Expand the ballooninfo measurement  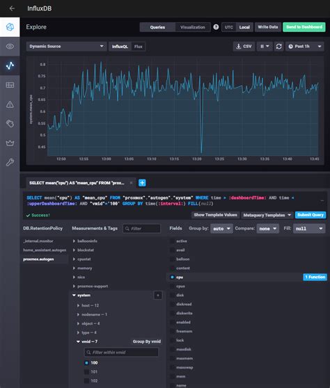tap(87, 241)
